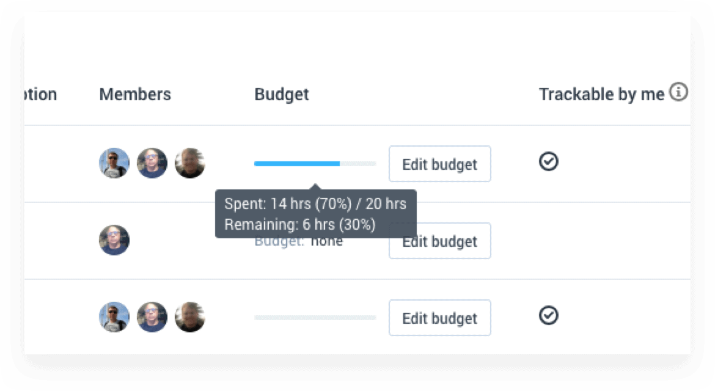Select first avatar in the third row
The width and height of the screenshot is (715, 391).
click(114, 316)
